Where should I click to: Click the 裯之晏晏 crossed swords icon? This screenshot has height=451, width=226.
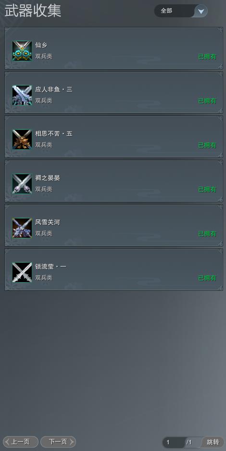(x=22, y=184)
